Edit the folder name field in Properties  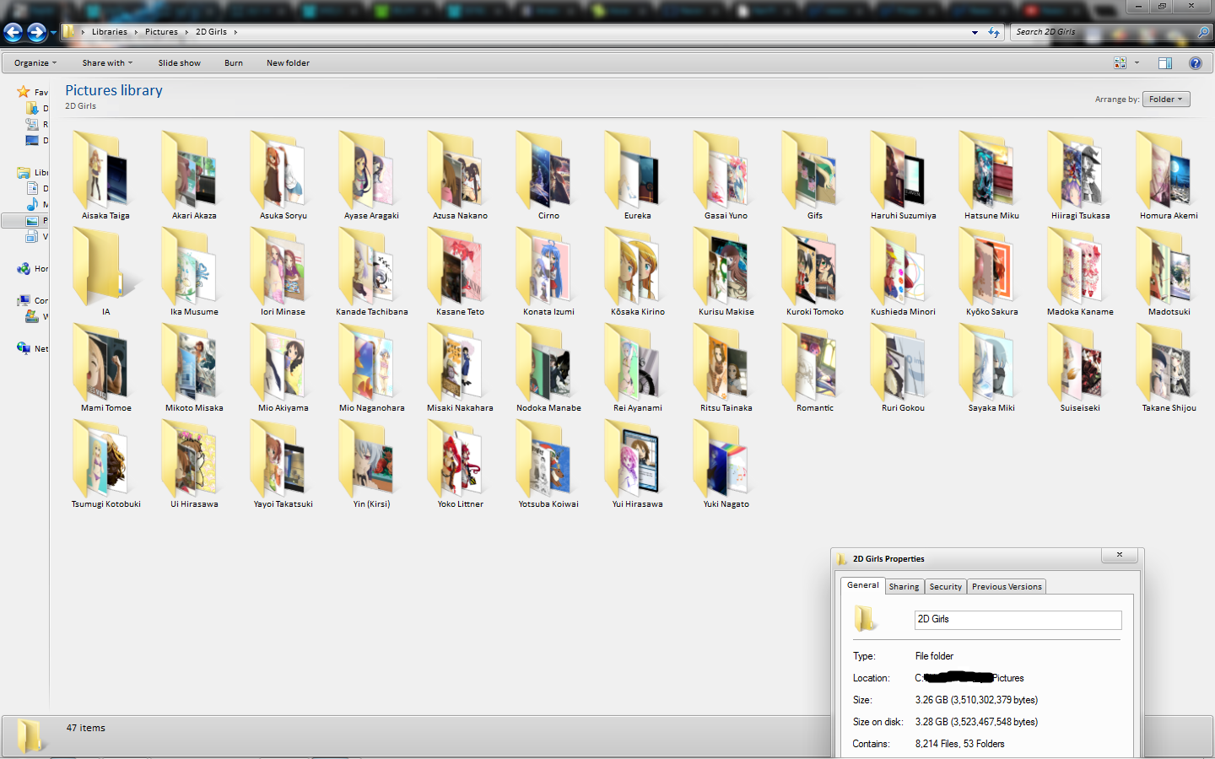click(1018, 620)
